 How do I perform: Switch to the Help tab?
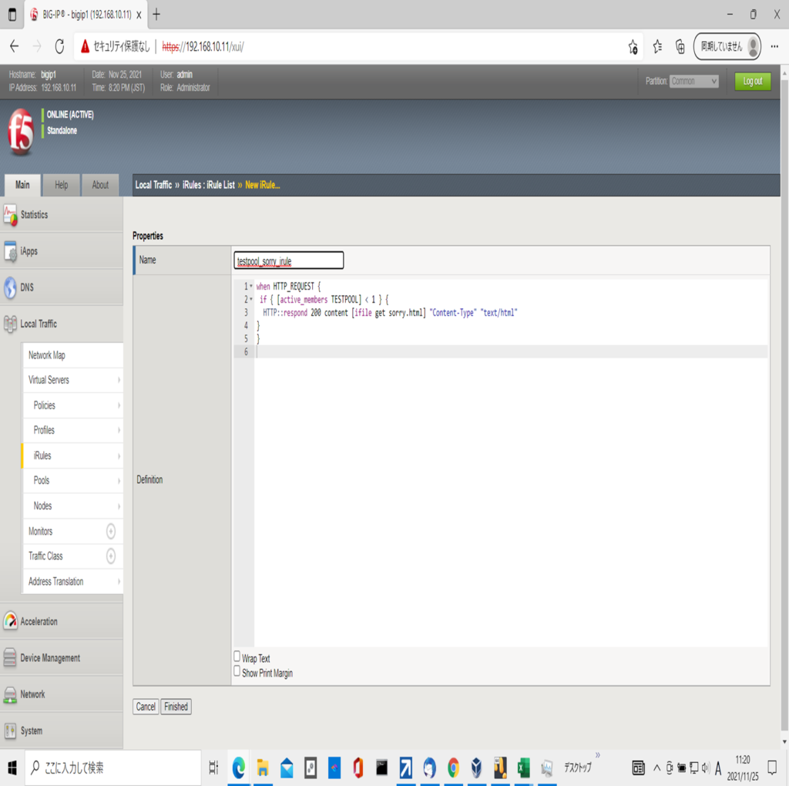pos(61,185)
